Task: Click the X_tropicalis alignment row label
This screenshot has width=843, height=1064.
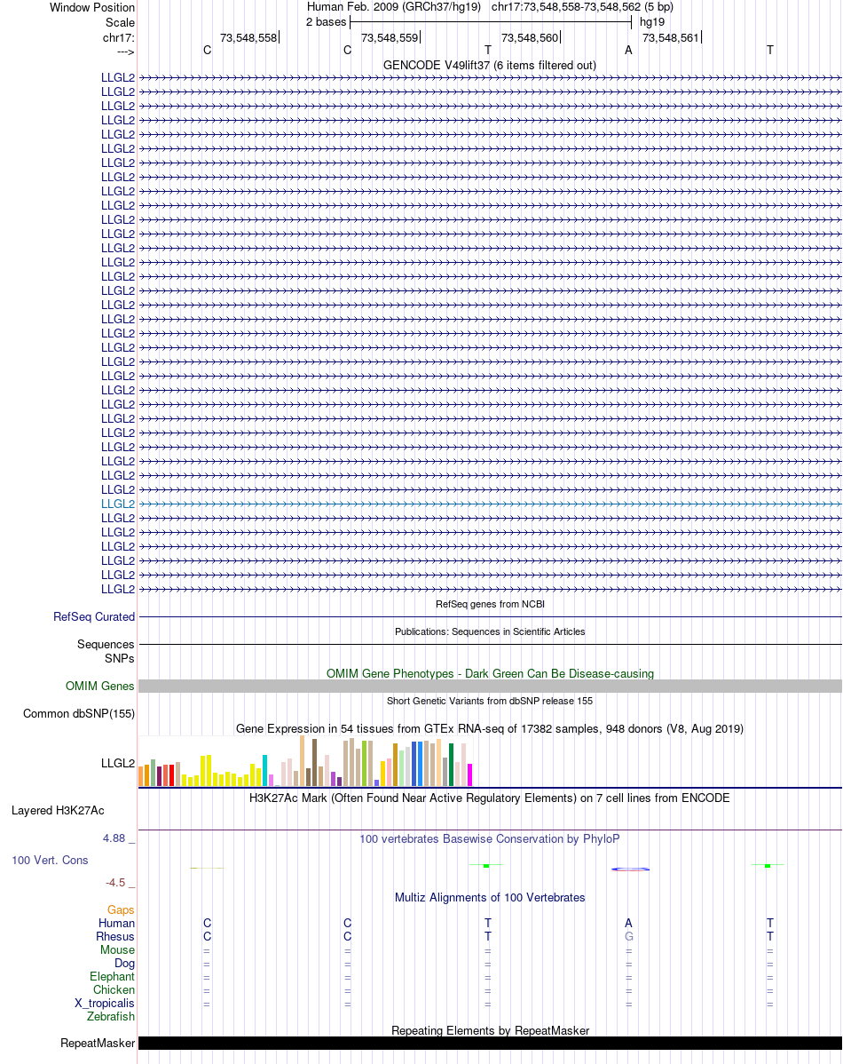Action: click(x=105, y=1003)
